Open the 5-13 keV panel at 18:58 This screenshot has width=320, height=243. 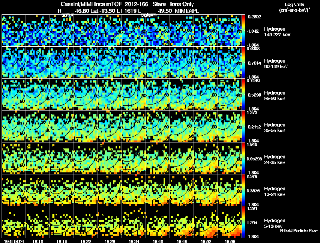(230, 222)
